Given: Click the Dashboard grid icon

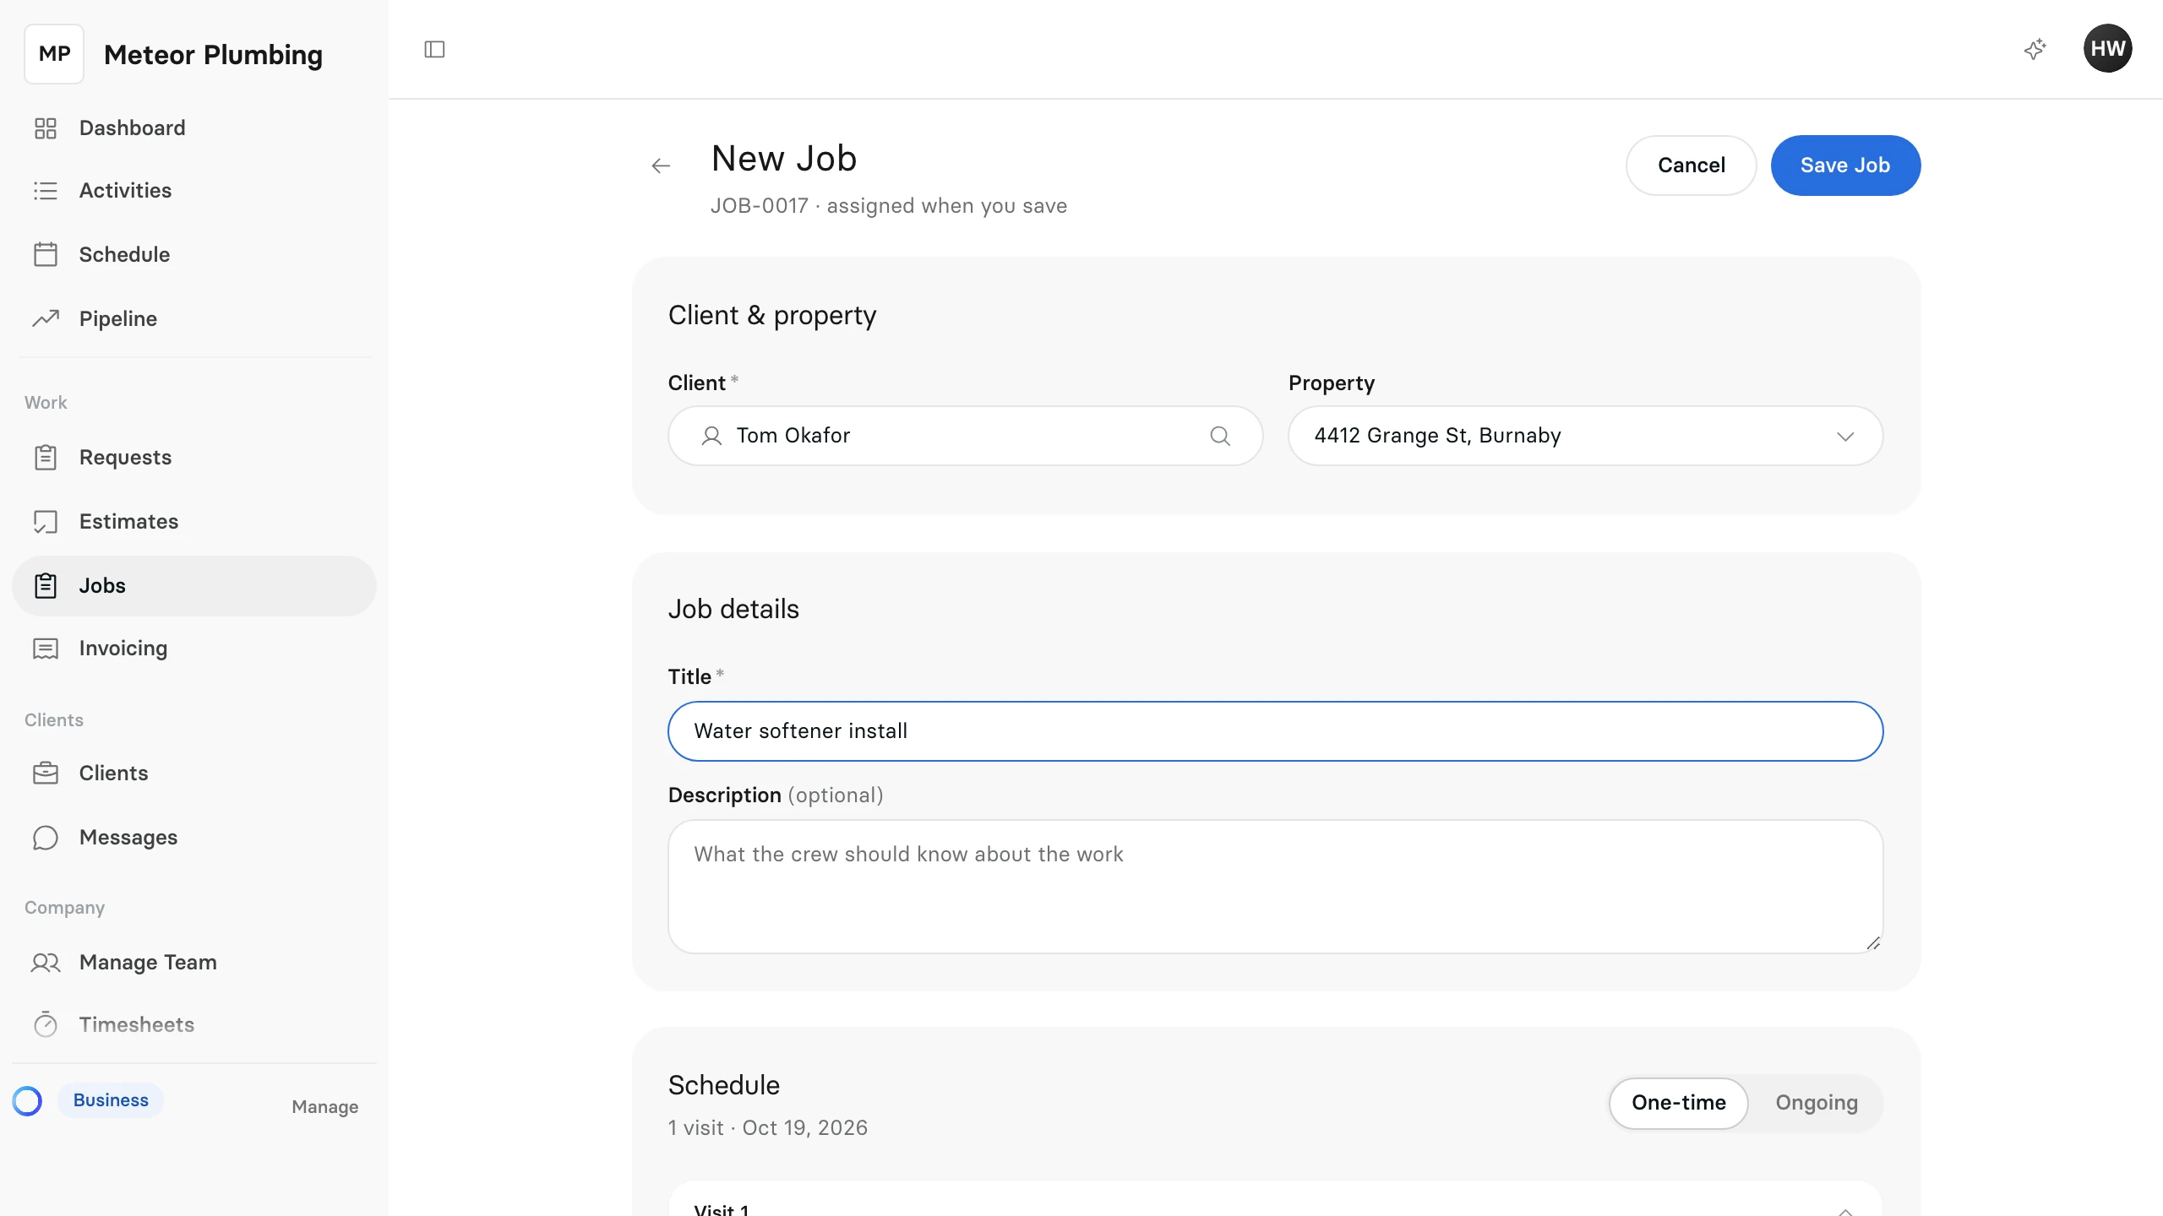Looking at the screenshot, I should pos(46,128).
